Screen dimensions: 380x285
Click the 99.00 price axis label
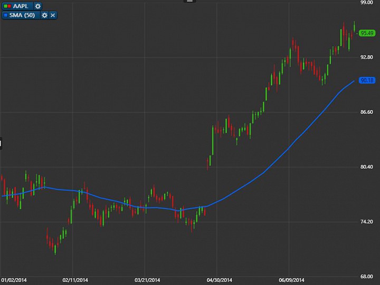coord(367,3)
